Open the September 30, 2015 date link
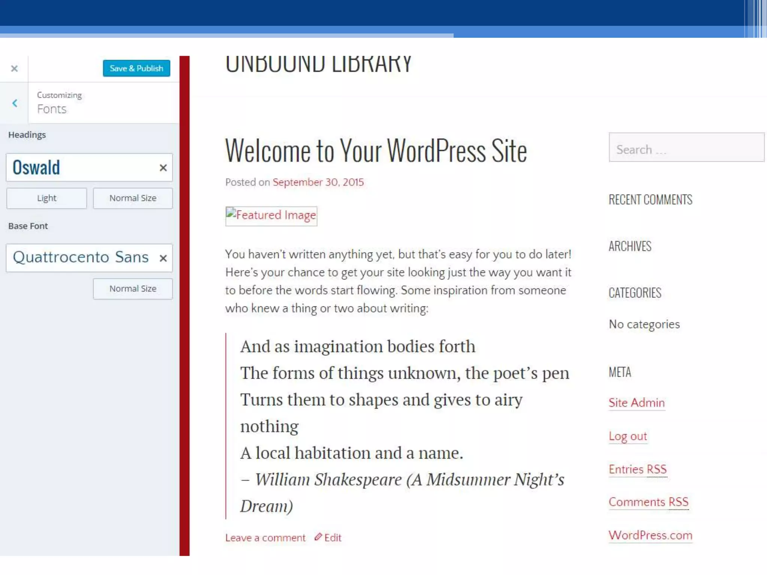 pyautogui.click(x=318, y=182)
